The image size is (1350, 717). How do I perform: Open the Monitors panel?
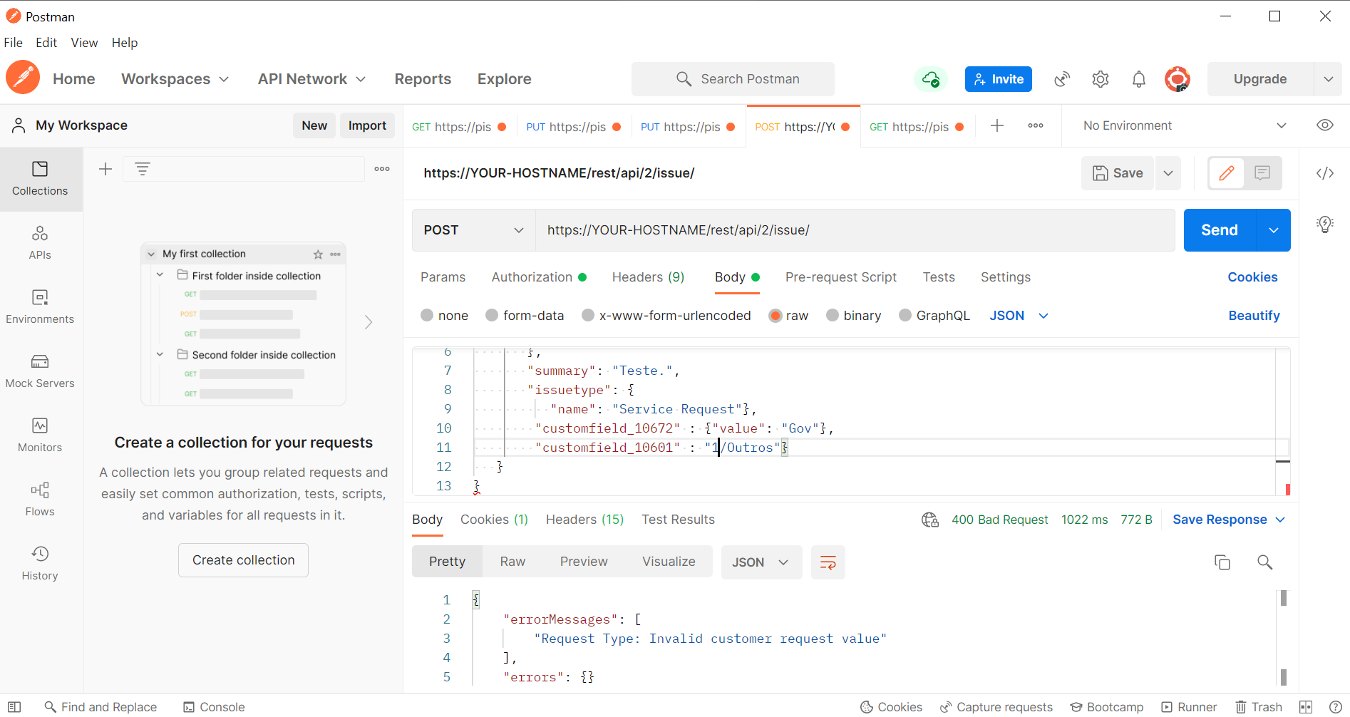coord(40,433)
